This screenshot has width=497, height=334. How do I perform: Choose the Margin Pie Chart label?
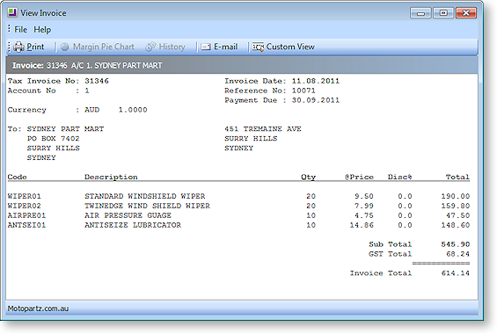(x=104, y=47)
